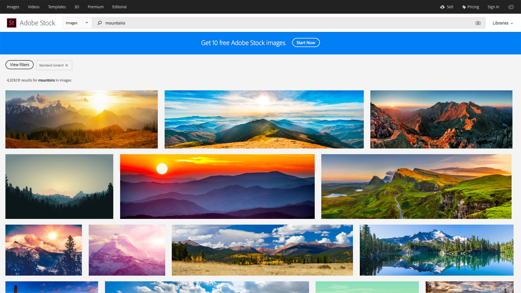The height and width of the screenshot is (293, 521).
Task: Open the Premium collection tab
Action: click(95, 7)
